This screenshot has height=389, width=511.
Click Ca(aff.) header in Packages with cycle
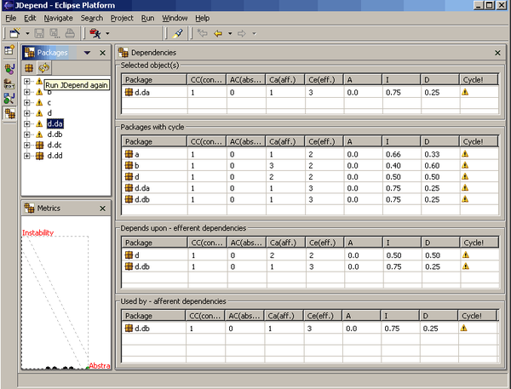point(285,141)
